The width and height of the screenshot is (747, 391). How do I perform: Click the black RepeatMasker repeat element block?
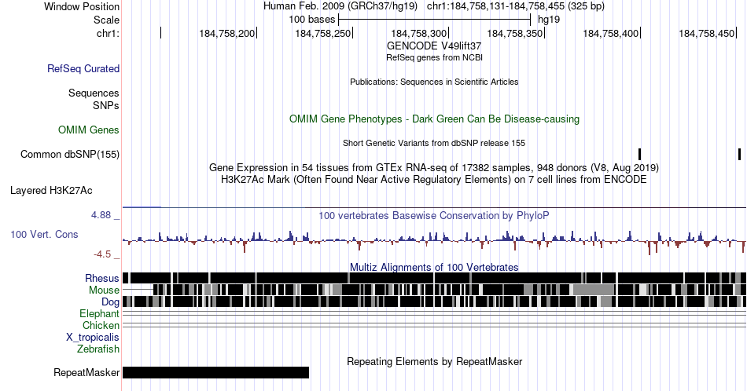click(215, 372)
